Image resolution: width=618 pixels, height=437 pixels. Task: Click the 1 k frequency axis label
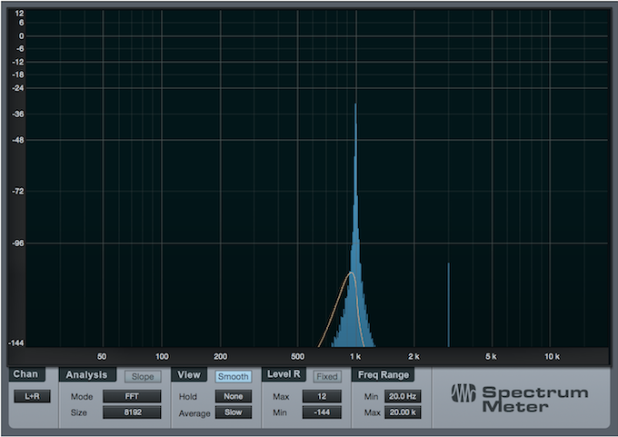click(355, 357)
